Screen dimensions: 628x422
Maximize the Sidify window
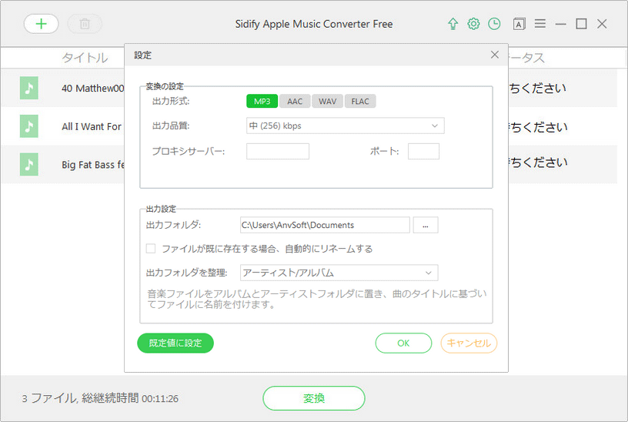(581, 24)
